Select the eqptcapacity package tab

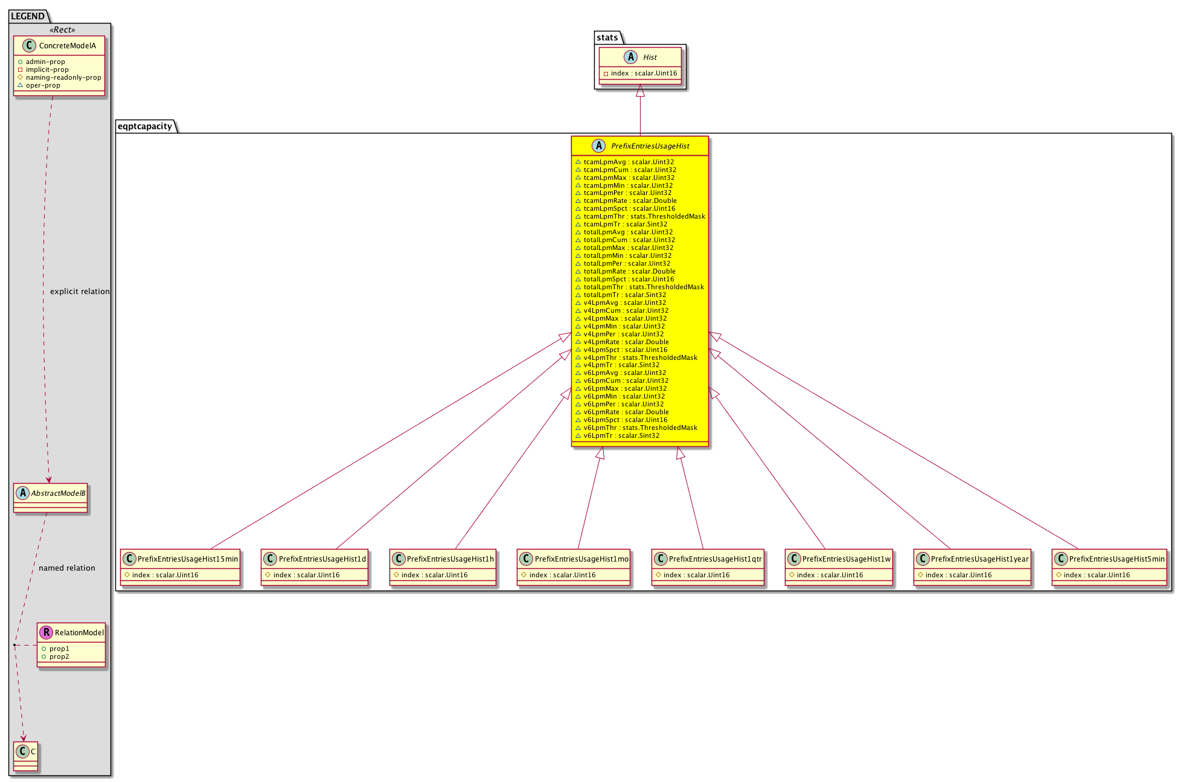click(145, 126)
